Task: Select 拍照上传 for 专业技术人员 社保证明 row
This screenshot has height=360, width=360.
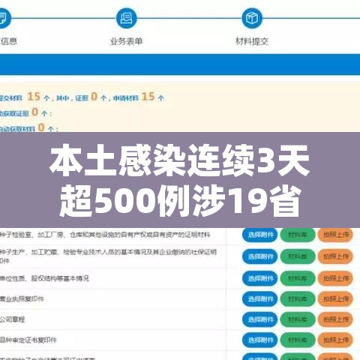Action: 335,256
